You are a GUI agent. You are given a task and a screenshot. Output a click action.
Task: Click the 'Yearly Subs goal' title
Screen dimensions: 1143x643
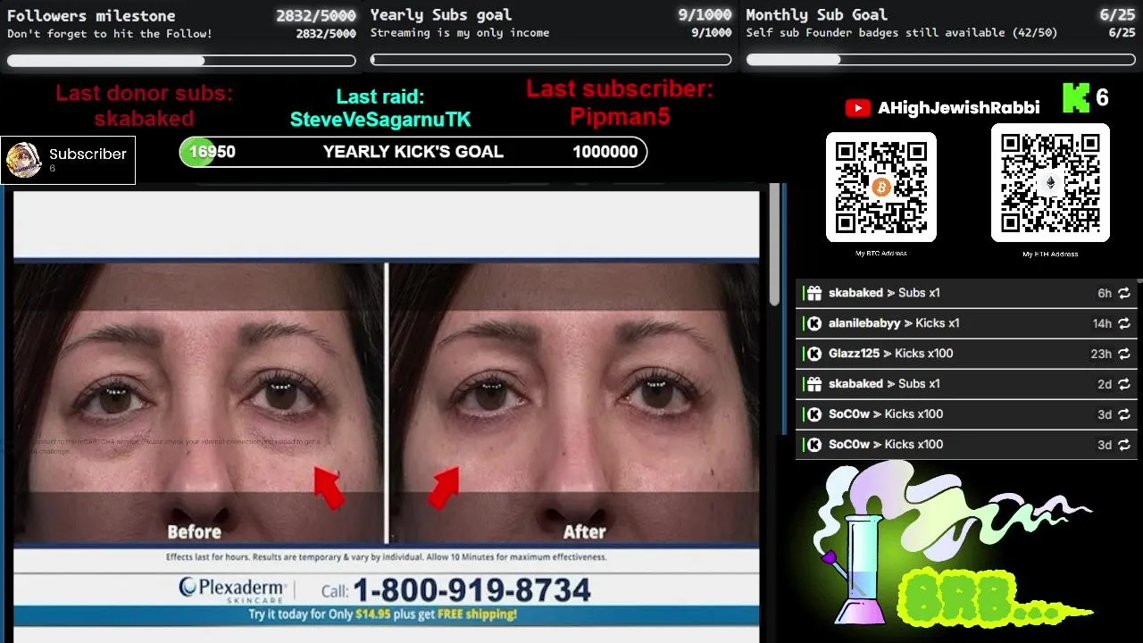coord(441,14)
